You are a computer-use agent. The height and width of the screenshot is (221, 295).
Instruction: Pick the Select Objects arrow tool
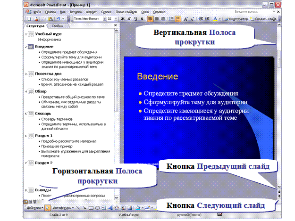47,208
